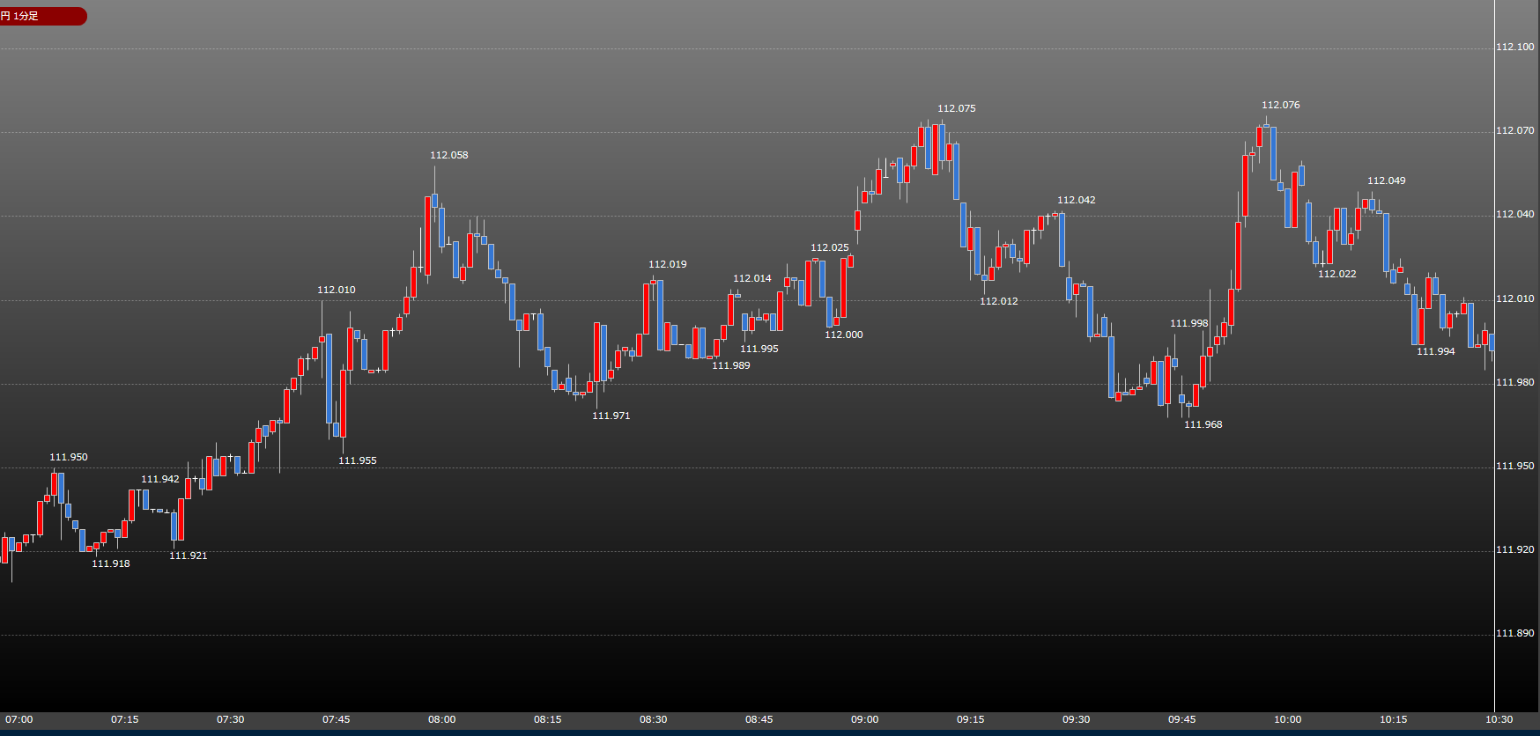
Task: Click the 112.042 price label
Action: (x=1077, y=200)
